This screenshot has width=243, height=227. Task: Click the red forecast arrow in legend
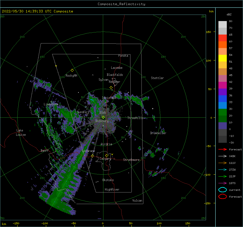click(222, 149)
